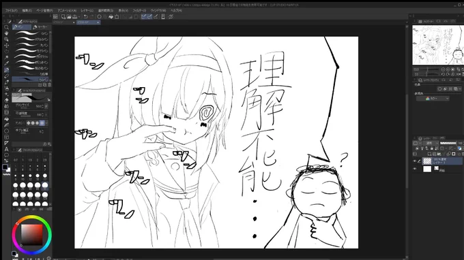Open the Layer menu
Screen dimensions: 464x260
point(87,10)
